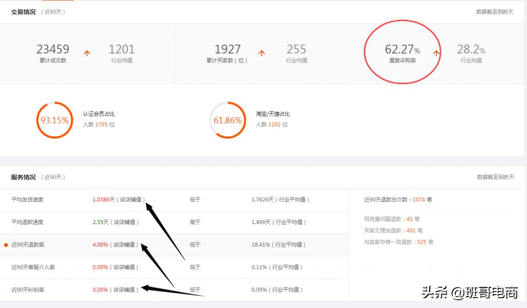This screenshot has height=308, width=527.
Task: Click the up arrow near the 62.27% repurchase rate
Action: (x=437, y=53)
